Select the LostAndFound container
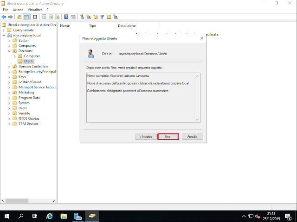Screen dimensions: 297x222 [x=30, y=82]
